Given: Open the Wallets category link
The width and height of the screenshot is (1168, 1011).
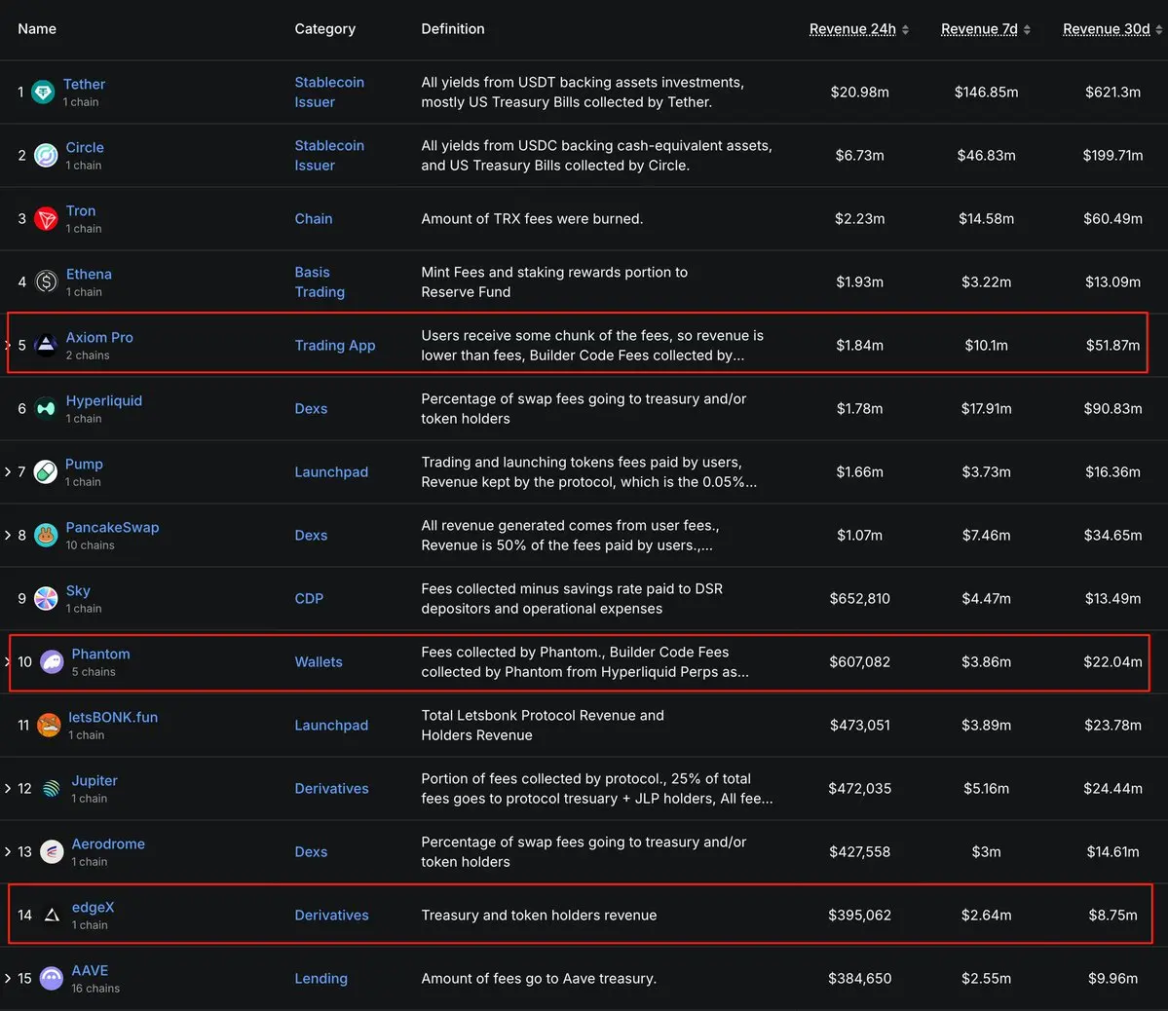Looking at the screenshot, I should [x=319, y=661].
